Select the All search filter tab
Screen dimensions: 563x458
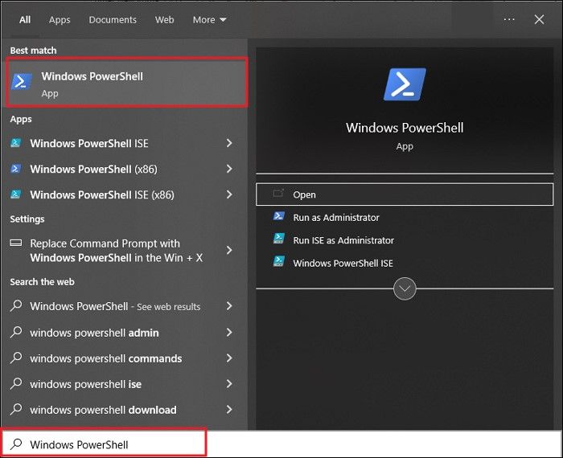[x=25, y=20]
